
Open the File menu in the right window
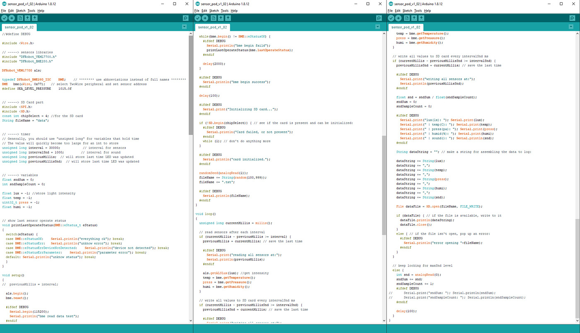click(x=390, y=10)
